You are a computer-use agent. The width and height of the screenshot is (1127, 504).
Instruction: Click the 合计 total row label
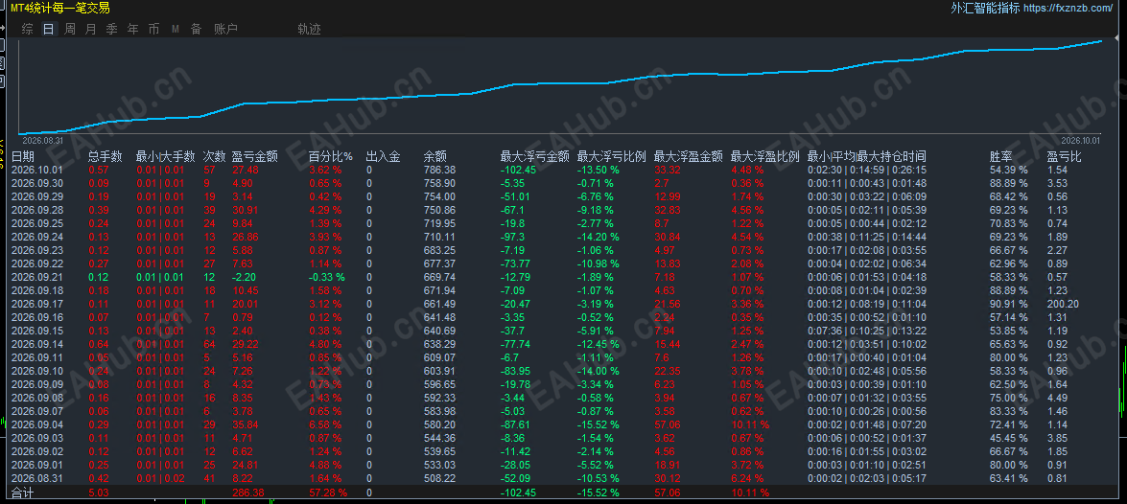click(x=22, y=493)
